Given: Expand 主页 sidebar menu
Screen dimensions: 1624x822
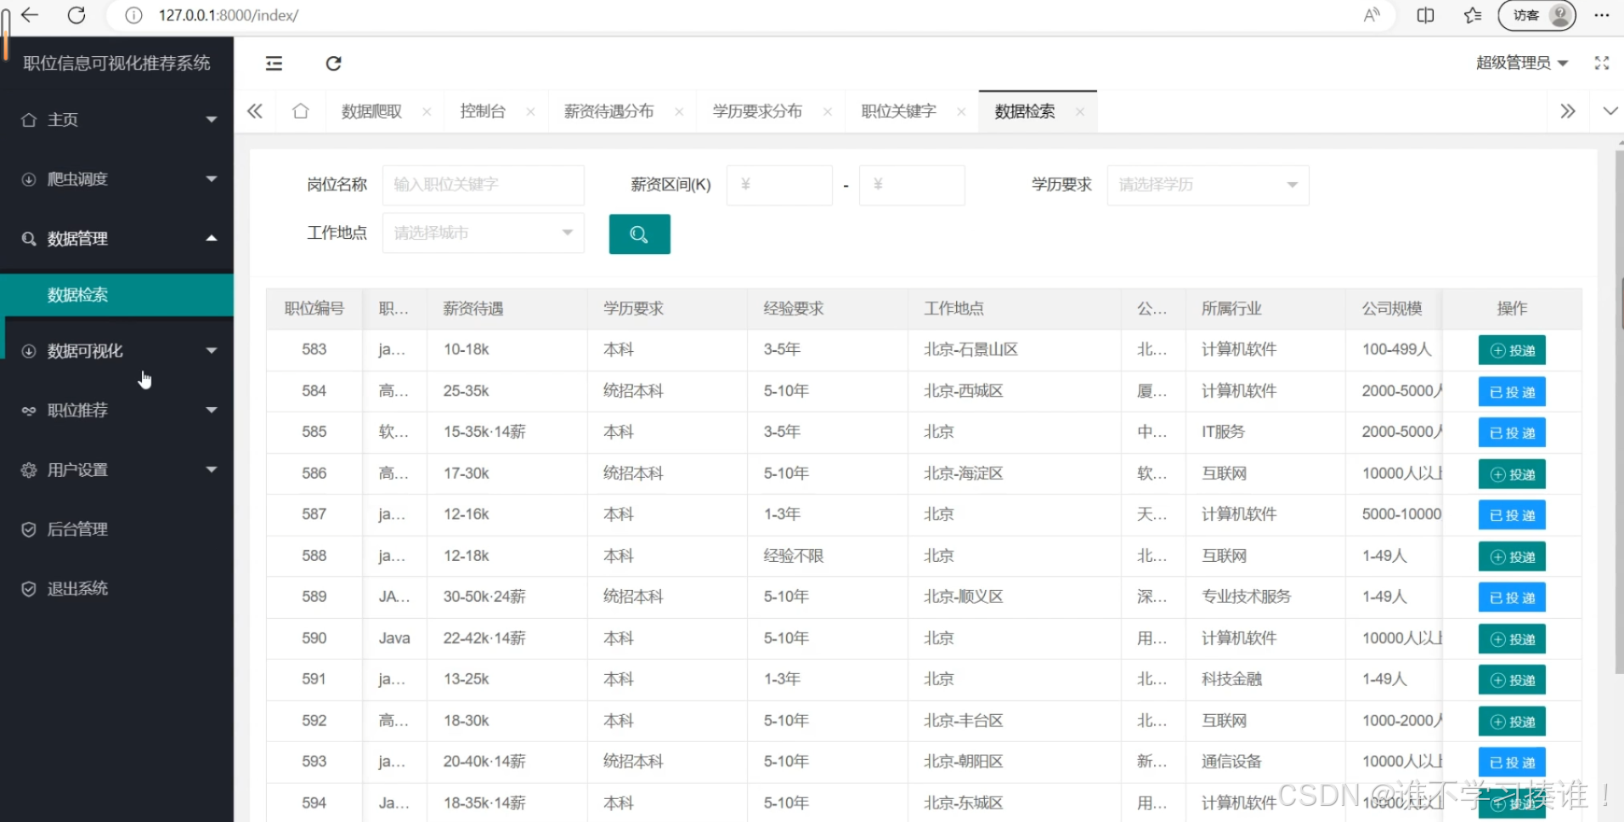Looking at the screenshot, I should (116, 120).
